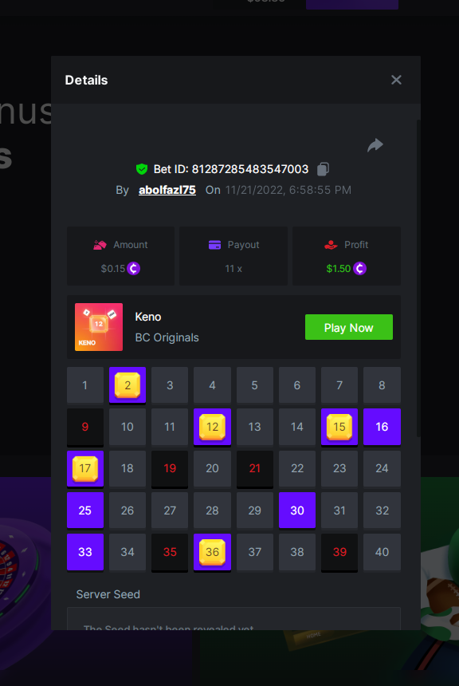Click the Keno game thumbnail

[99, 327]
